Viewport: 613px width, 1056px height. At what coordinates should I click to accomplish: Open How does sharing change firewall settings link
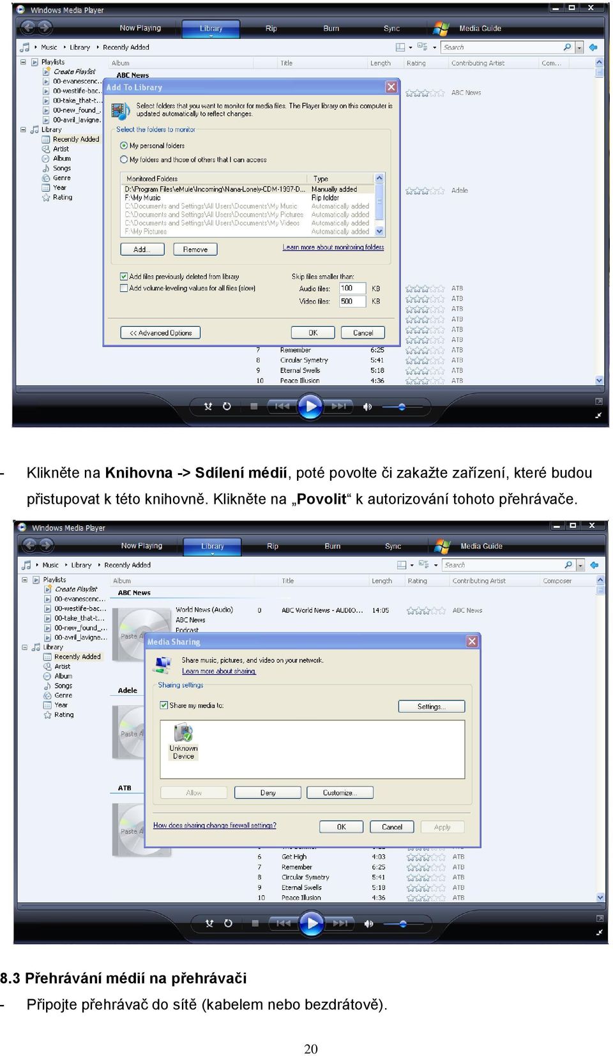click(x=215, y=826)
